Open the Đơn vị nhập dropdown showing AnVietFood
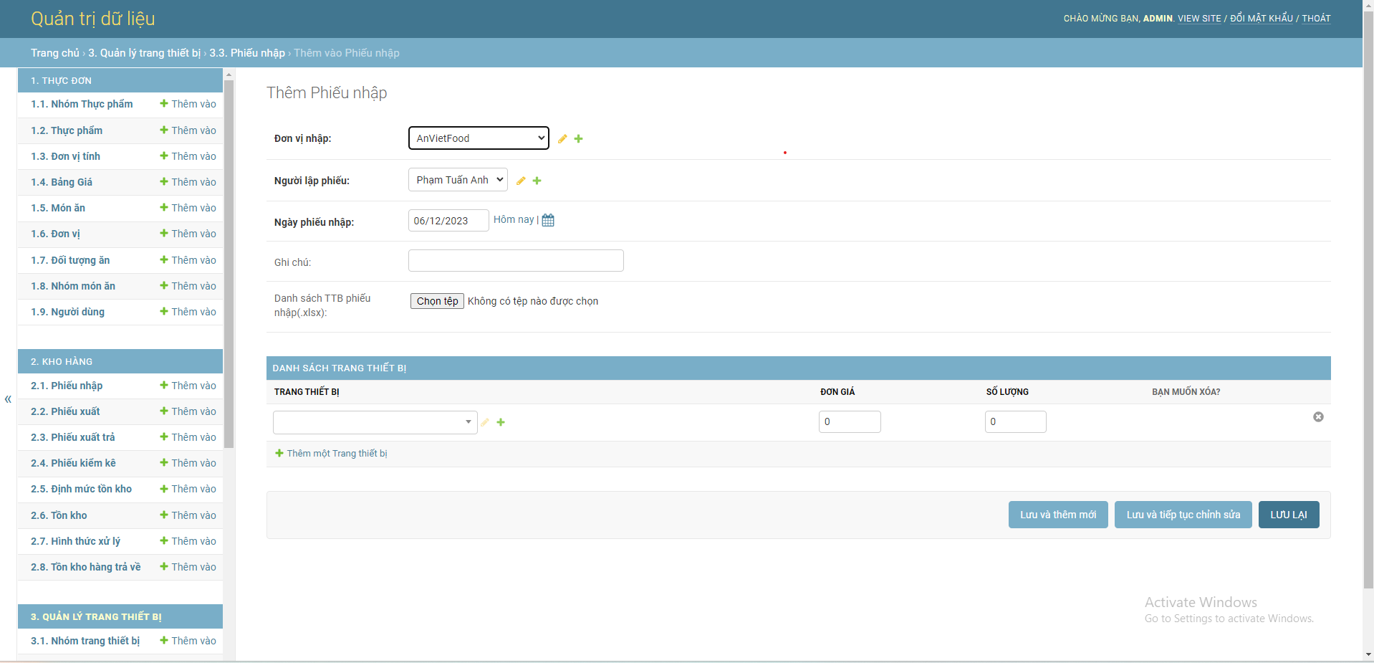1374x663 pixels. tap(478, 138)
